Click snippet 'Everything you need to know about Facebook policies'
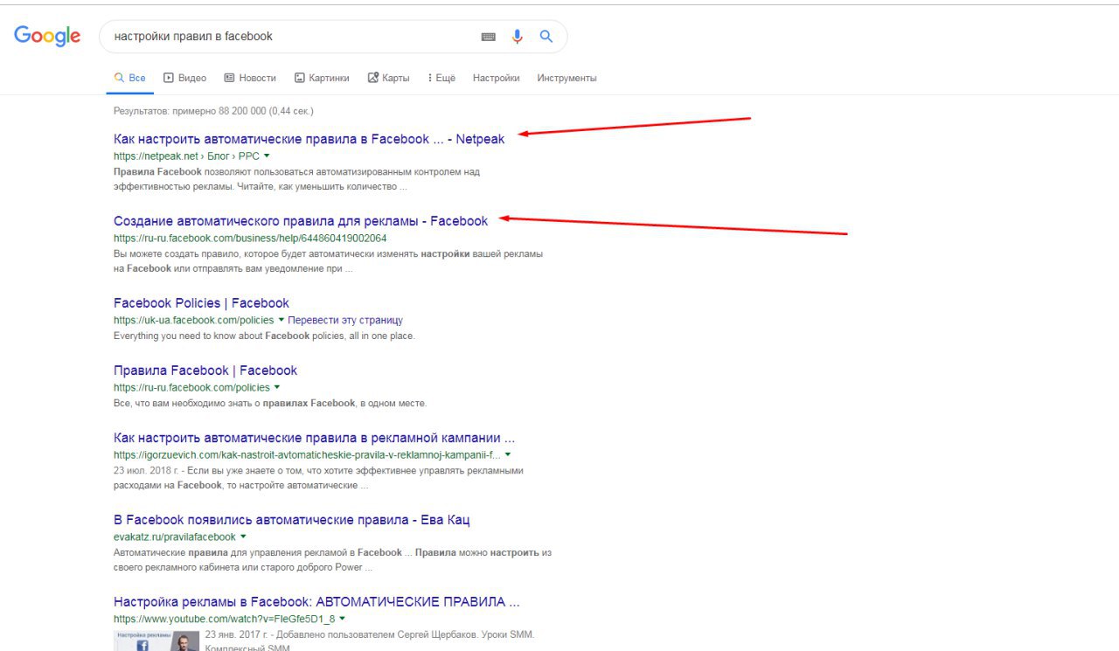Image resolution: width=1119 pixels, height=651 pixels. [x=264, y=336]
